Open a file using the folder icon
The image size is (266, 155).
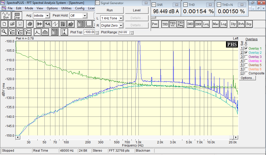12,24
